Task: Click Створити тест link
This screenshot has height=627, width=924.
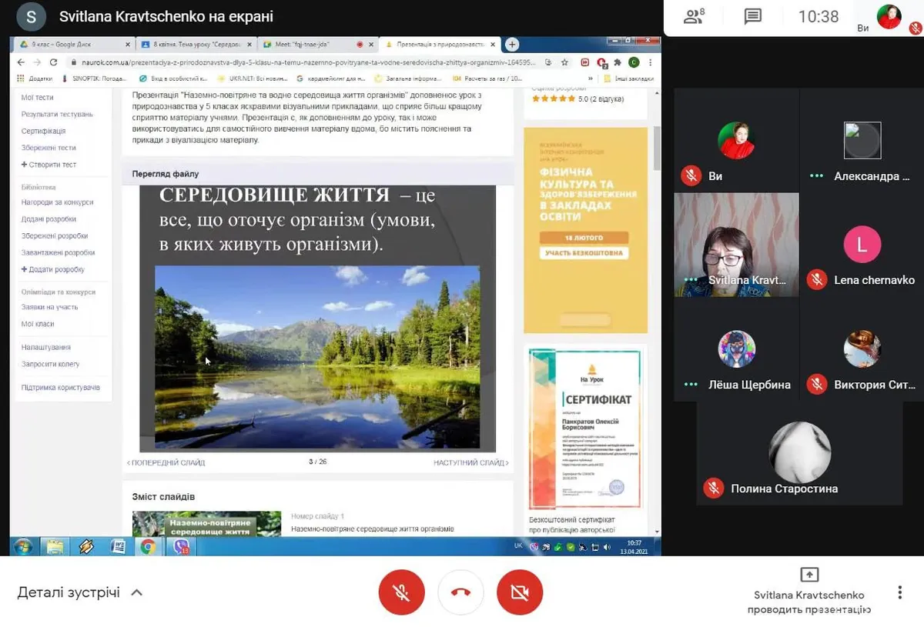Action: pos(49,165)
